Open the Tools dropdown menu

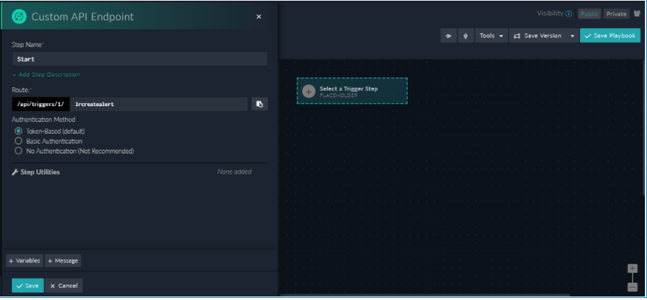(x=491, y=36)
